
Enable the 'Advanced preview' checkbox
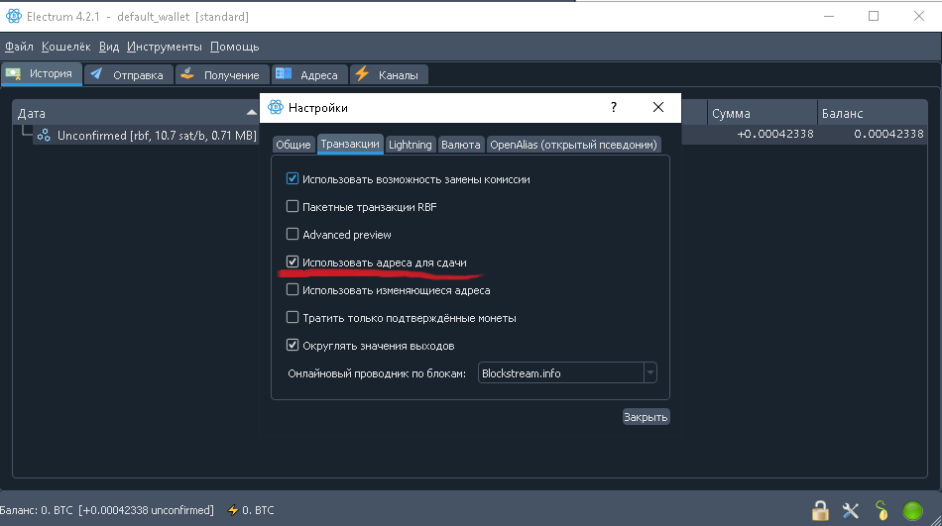click(292, 234)
